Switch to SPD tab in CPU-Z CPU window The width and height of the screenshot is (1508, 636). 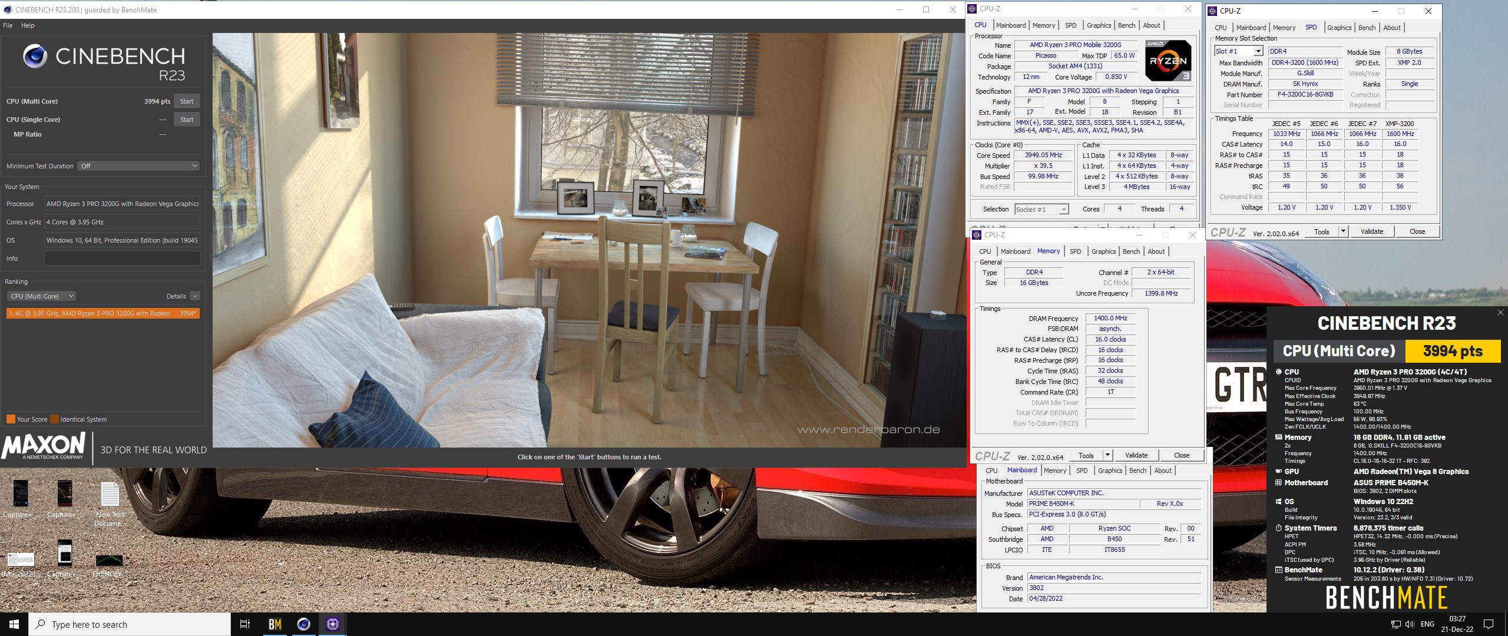tap(1071, 25)
